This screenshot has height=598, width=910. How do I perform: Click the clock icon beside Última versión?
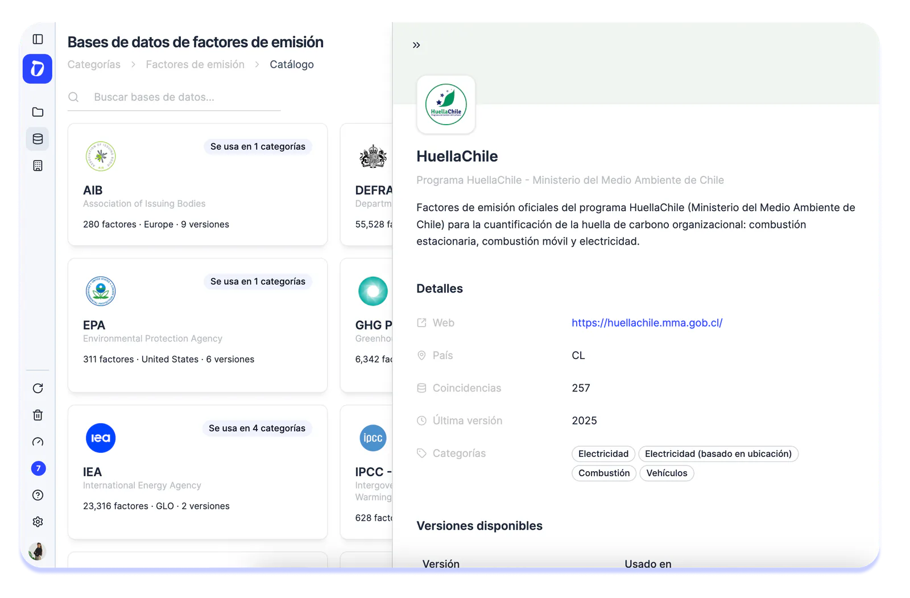tap(421, 420)
